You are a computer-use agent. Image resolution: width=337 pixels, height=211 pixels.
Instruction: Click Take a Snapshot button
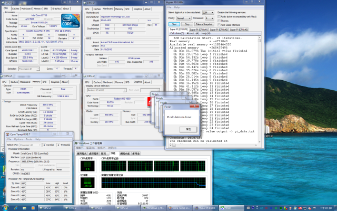(x=204, y=24)
